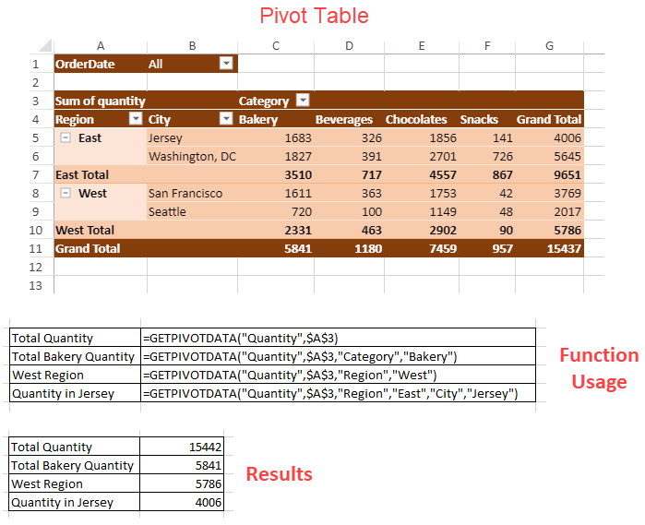Click Jersey Bakery value 1683
This screenshot has width=645, height=525.
276,137
